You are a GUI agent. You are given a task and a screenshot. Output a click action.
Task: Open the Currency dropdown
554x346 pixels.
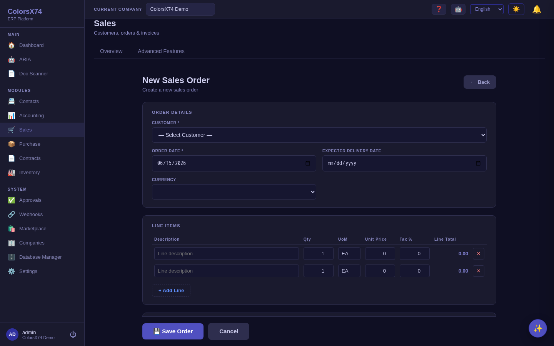[x=234, y=192]
